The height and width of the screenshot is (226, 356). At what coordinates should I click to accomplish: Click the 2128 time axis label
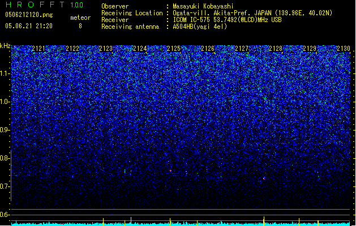point(276,49)
